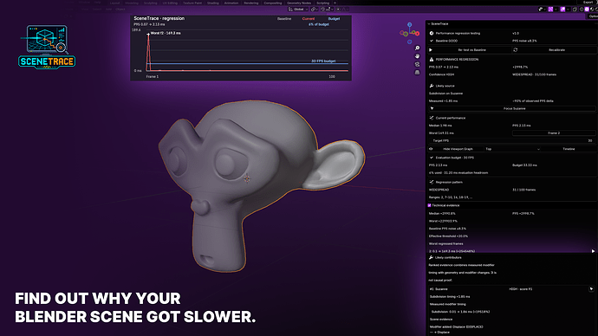Click the Likely contributors wrench icon
The image size is (598, 336).
pyautogui.click(x=431, y=257)
